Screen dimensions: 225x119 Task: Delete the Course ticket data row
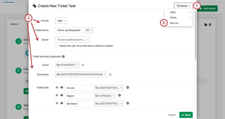[128, 87]
